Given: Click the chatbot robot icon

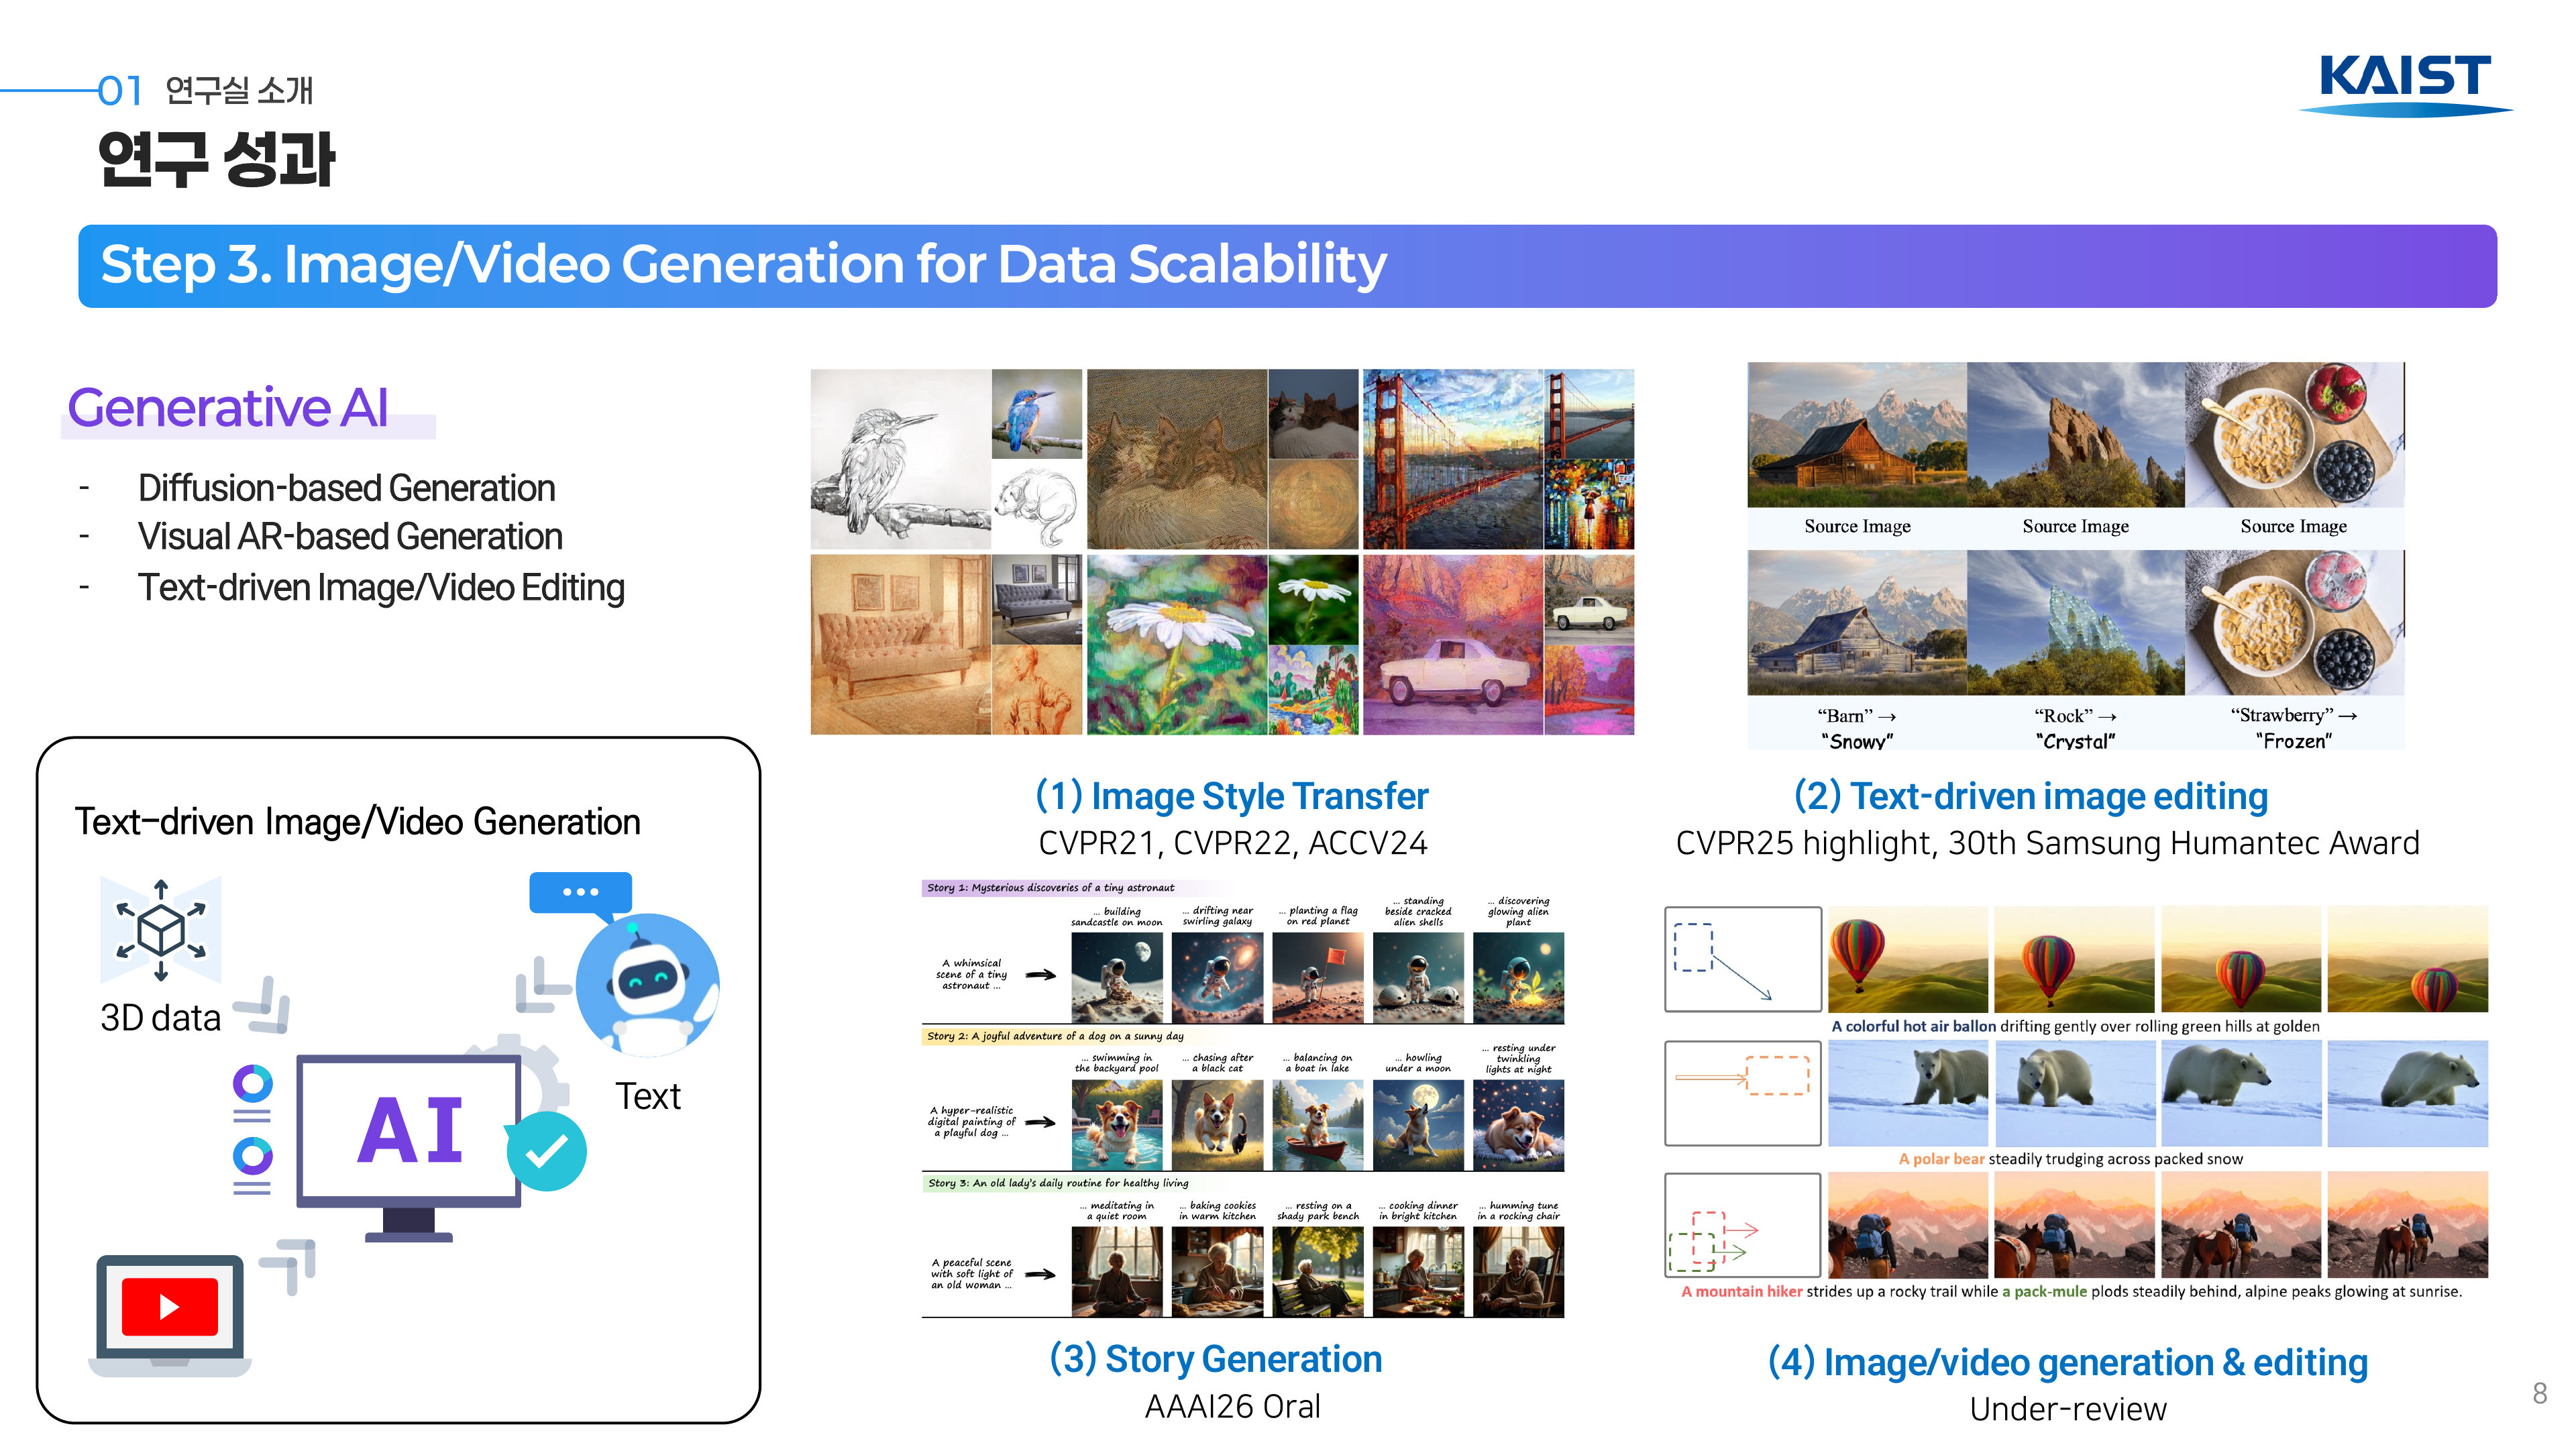Looking at the screenshot, I should pyautogui.click(x=647, y=985).
